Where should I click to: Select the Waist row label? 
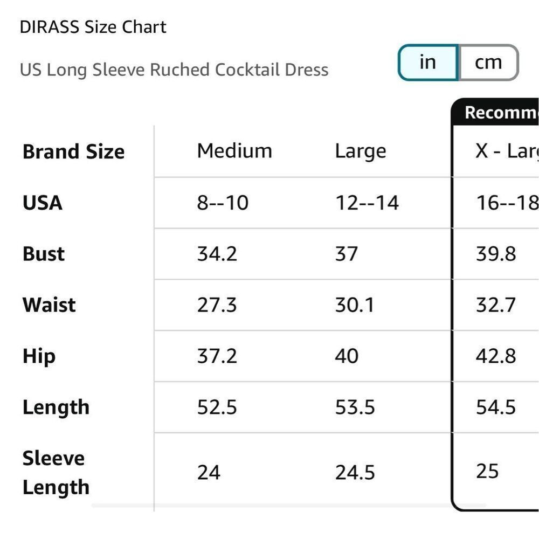[x=49, y=305]
